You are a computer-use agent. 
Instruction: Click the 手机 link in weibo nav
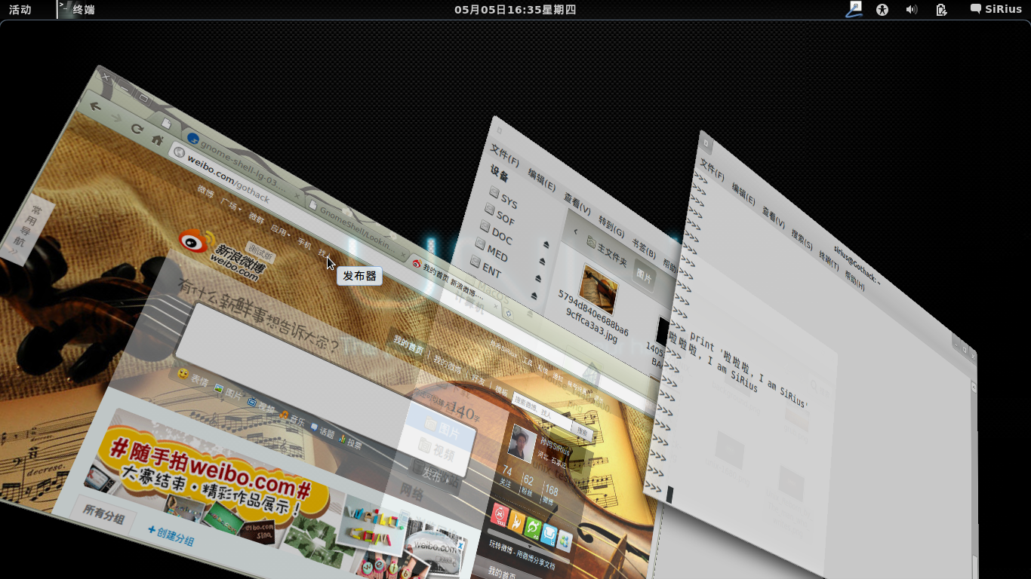point(305,244)
